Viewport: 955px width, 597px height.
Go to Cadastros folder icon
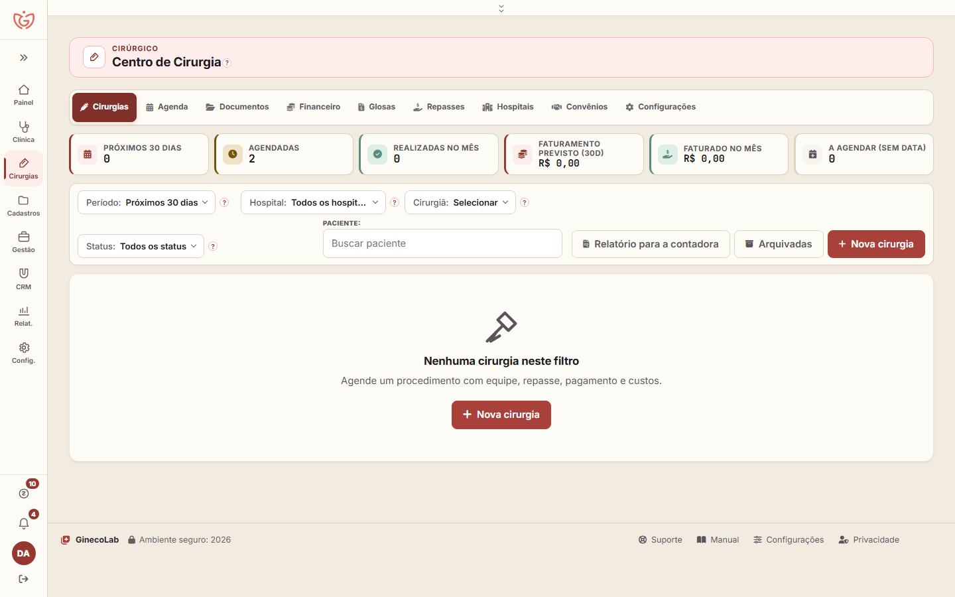point(23,205)
